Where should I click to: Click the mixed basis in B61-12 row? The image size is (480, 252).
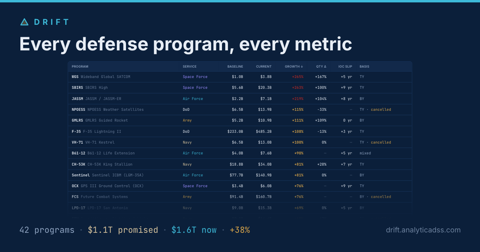[365, 153]
